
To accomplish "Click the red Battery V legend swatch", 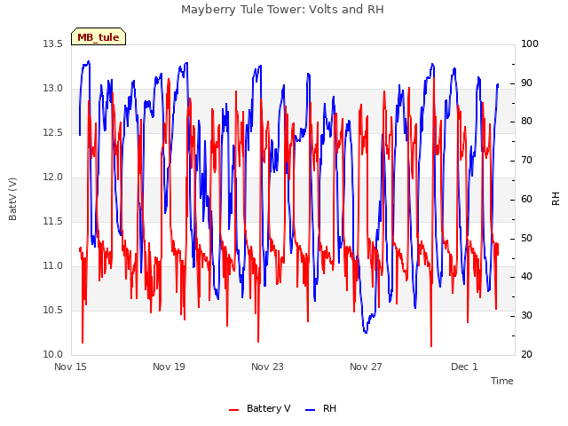I will point(234,410).
